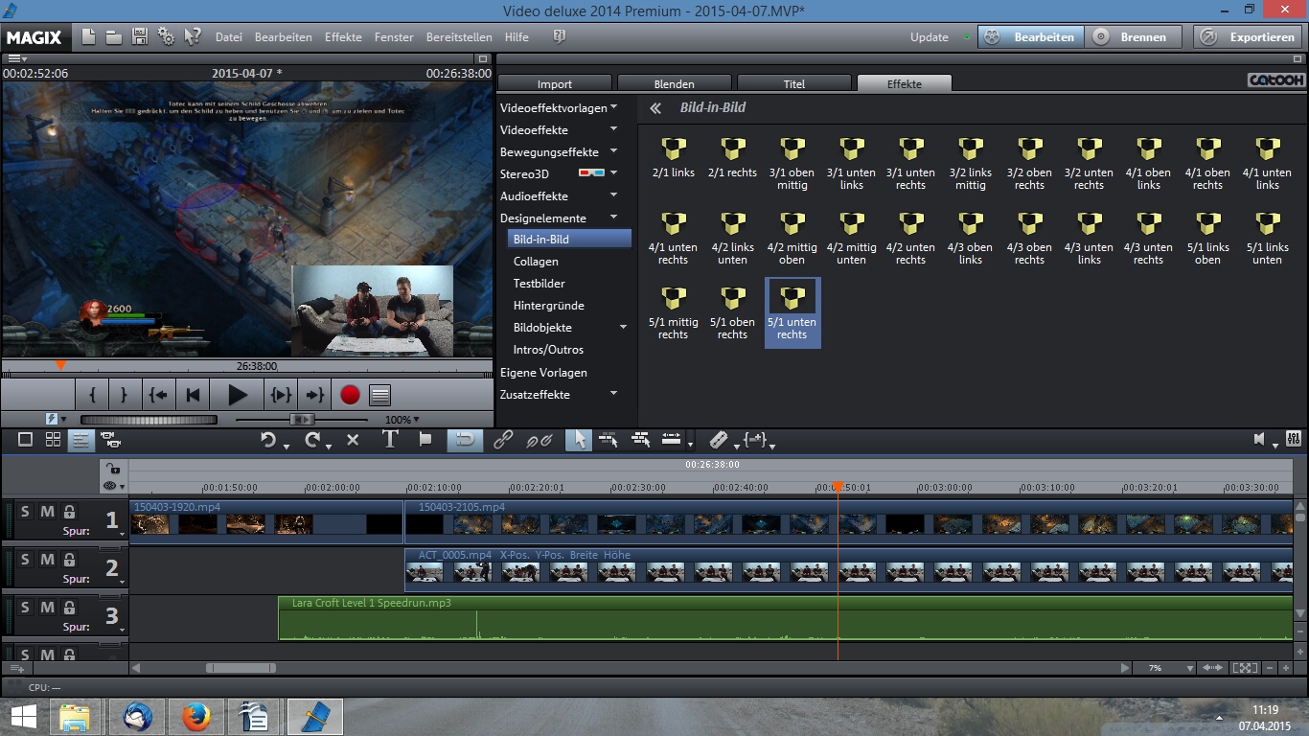
Task: Open the Effekte menu
Action: [x=343, y=37]
